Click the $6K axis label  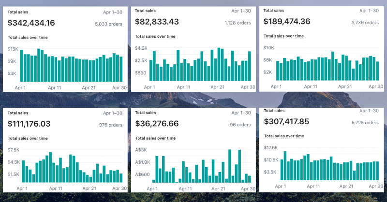[268, 60]
